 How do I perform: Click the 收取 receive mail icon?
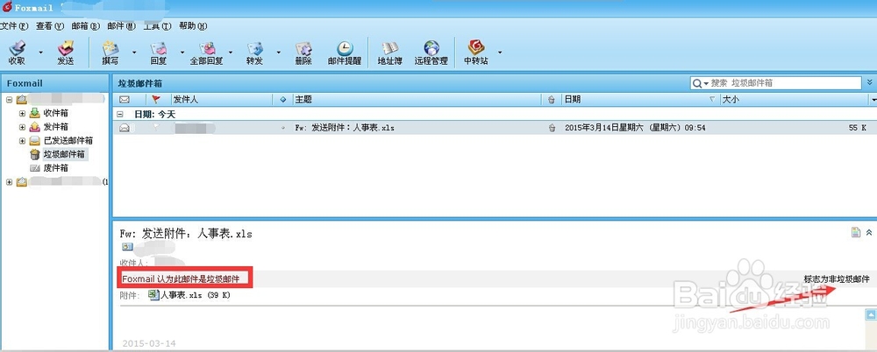pos(17,48)
